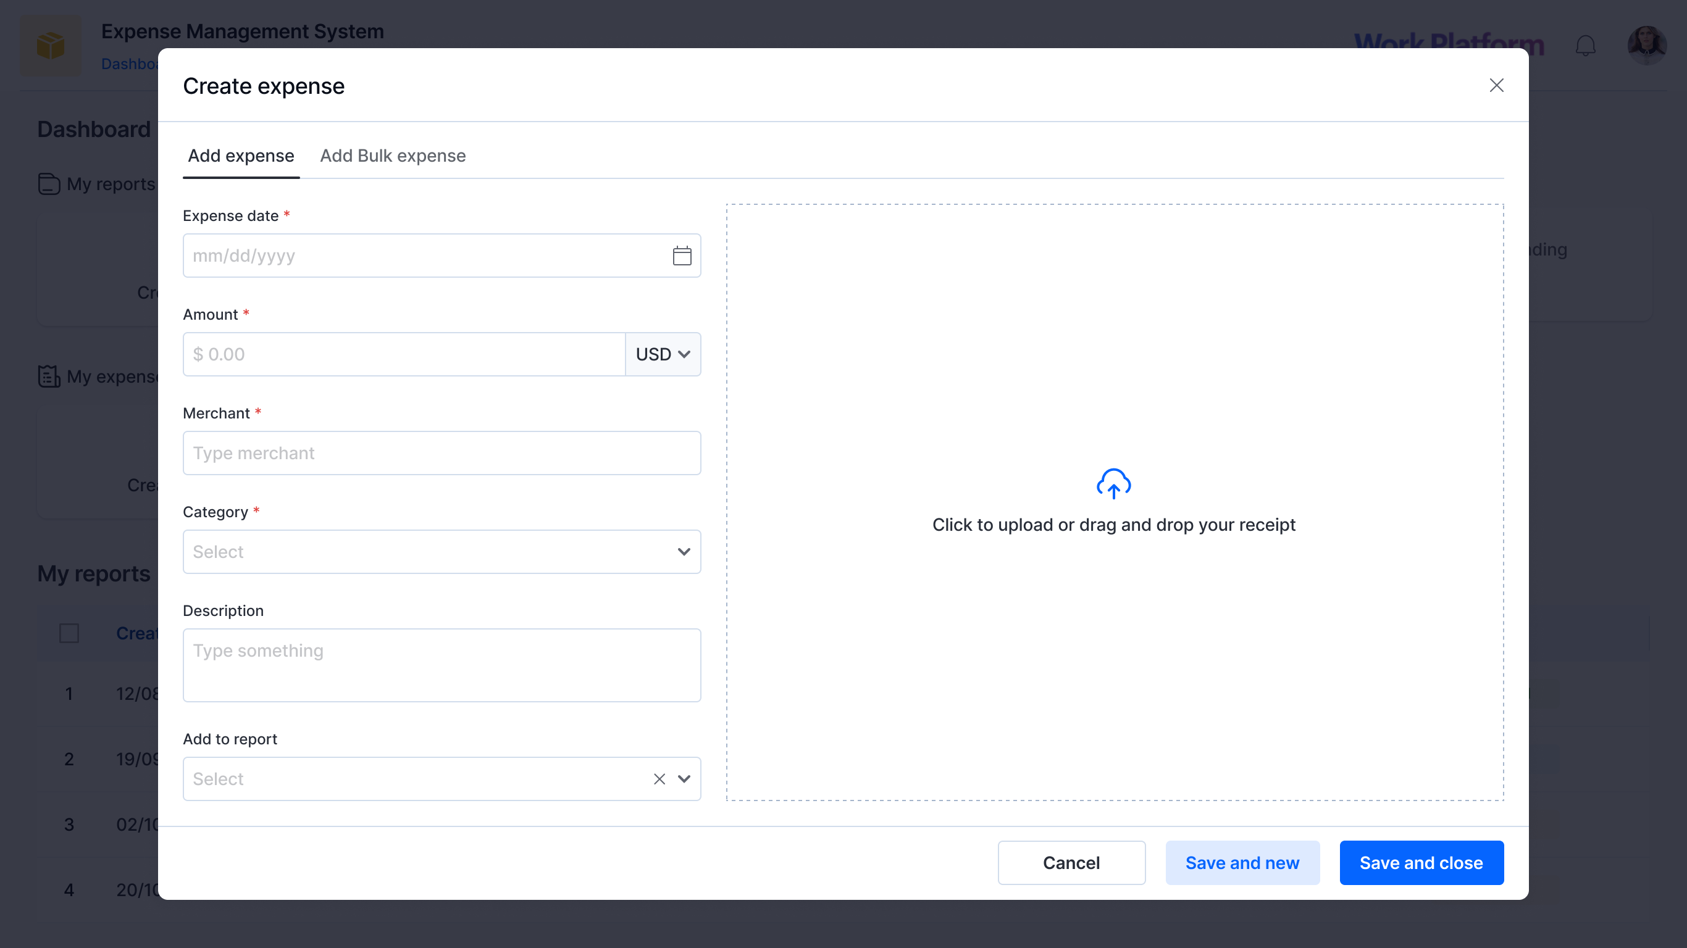The width and height of the screenshot is (1687, 948).
Task: Focus the Type merchant input field
Action: pos(442,453)
